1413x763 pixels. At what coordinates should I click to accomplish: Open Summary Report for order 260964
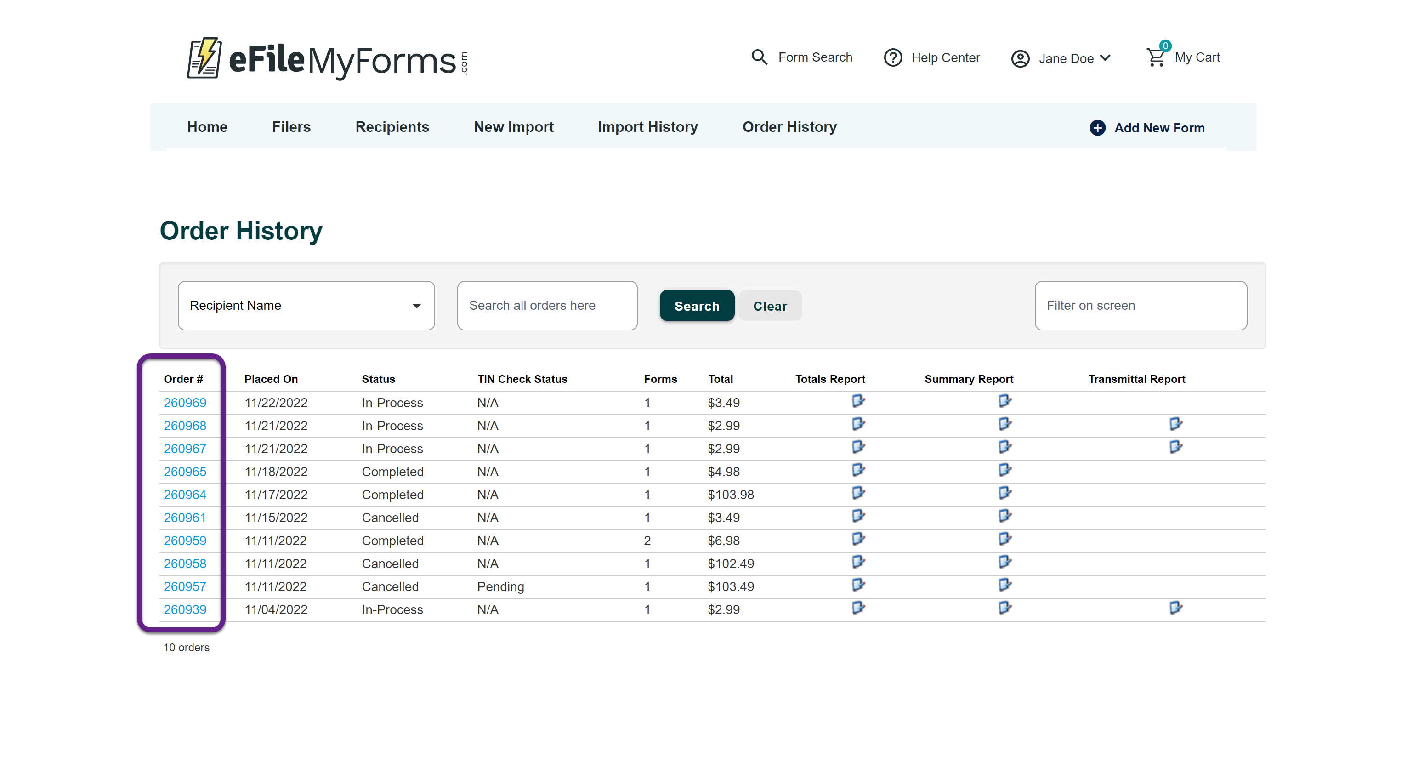(1004, 493)
